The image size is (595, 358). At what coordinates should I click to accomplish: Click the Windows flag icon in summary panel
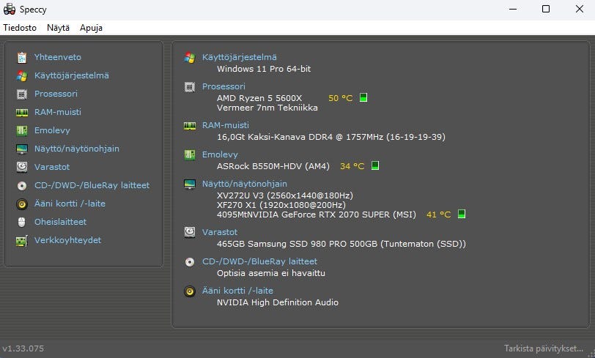(x=190, y=58)
